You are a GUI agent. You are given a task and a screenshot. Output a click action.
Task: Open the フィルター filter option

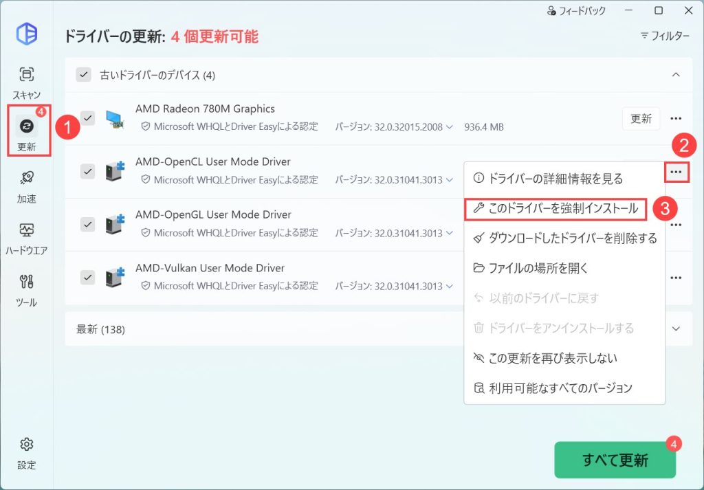[665, 36]
